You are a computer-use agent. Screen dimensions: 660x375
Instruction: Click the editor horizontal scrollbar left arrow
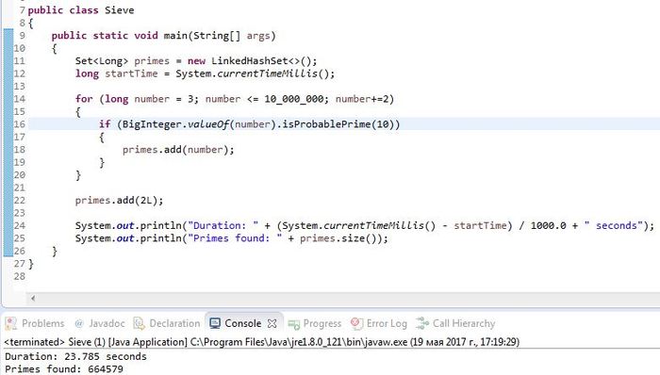pyautogui.click(x=33, y=299)
